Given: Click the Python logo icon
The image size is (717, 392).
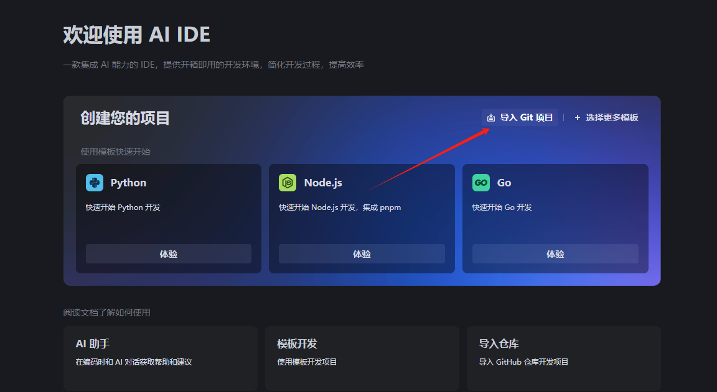Looking at the screenshot, I should coord(95,183).
